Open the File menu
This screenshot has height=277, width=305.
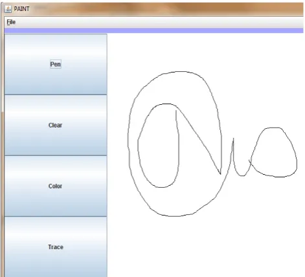[x=11, y=22]
